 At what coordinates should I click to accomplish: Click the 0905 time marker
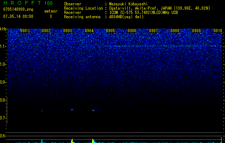point(111,30)
